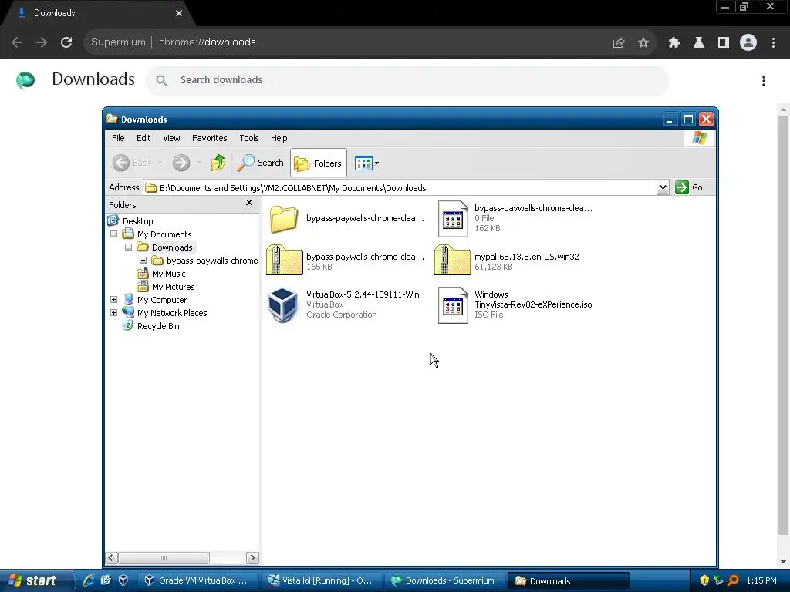Select the bypass-paywalls-chrome-clean folder icon
This screenshot has height=592, width=790.
click(284, 219)
